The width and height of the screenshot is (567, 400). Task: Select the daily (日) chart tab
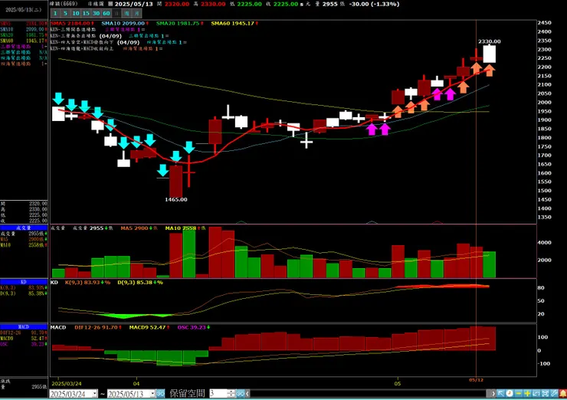click(116, 13)
